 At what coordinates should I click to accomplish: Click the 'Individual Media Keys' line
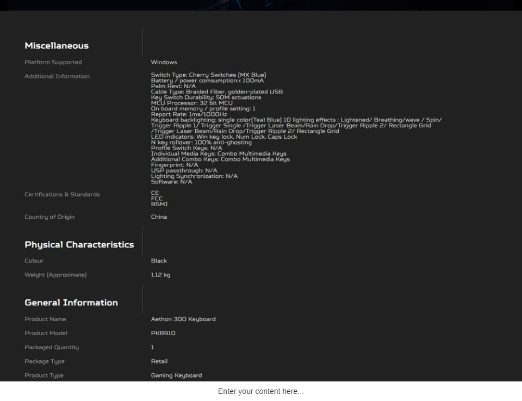pos(219,154)
